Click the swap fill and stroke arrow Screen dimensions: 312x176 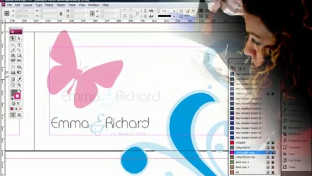[x=20, y=91]
